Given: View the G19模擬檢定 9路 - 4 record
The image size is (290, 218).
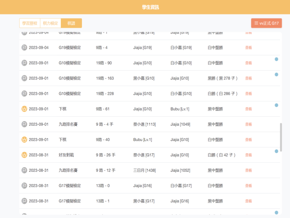Looking at the screenshot, I should (248, 48).
